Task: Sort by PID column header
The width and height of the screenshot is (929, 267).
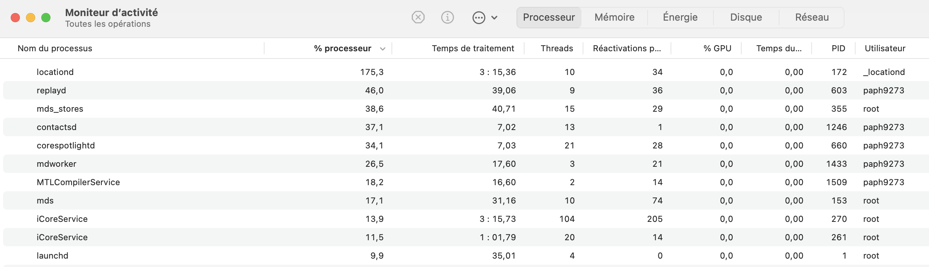Action: pyautogui.click(x=838, y=49)
